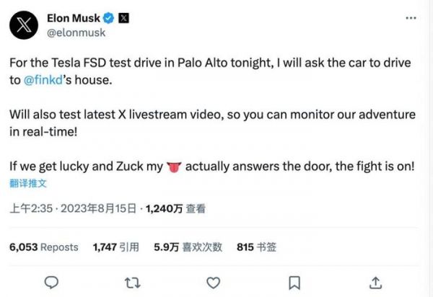Click the 815 书签 bookmarks count

coord(256,247)
